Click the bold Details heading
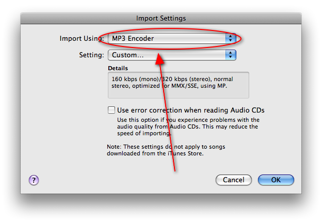 point(118,68)
